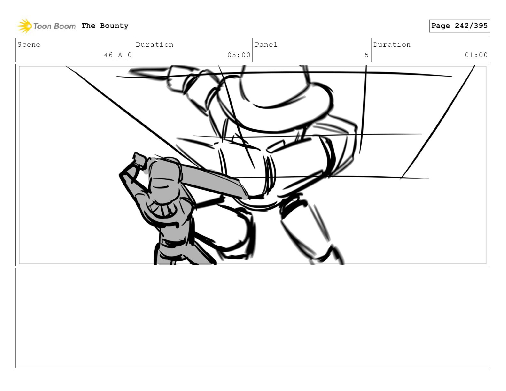Select panel duration value '01:00'

[x=476, y=55]
